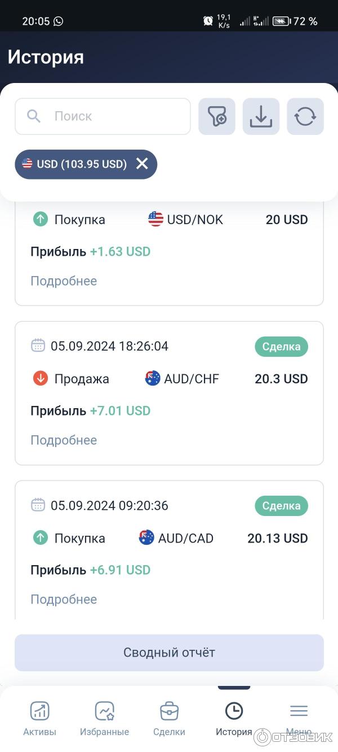
Task: Type in the Поиск search field
Action: click(113, 116)
